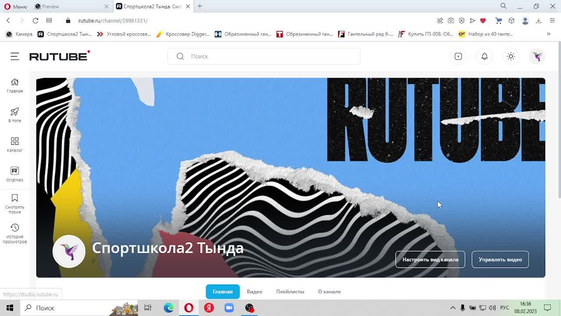The height and width of the screenshot is (316, 561).
Task: Switch to the Видео tab
Action: tap(254, 291)
